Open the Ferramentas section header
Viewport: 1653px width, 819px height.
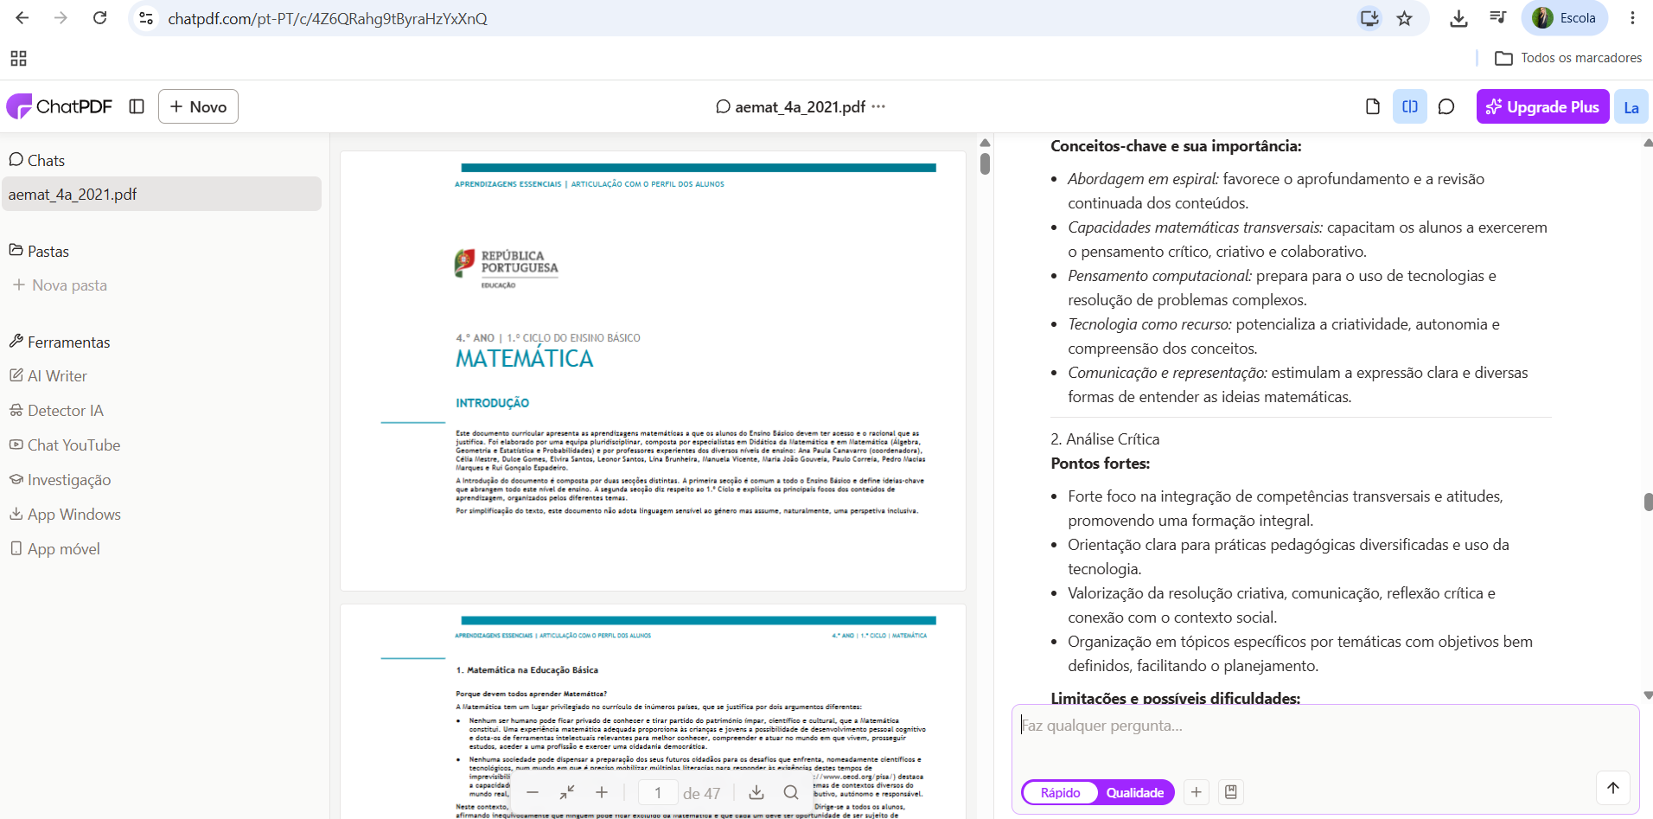(60, 342)
